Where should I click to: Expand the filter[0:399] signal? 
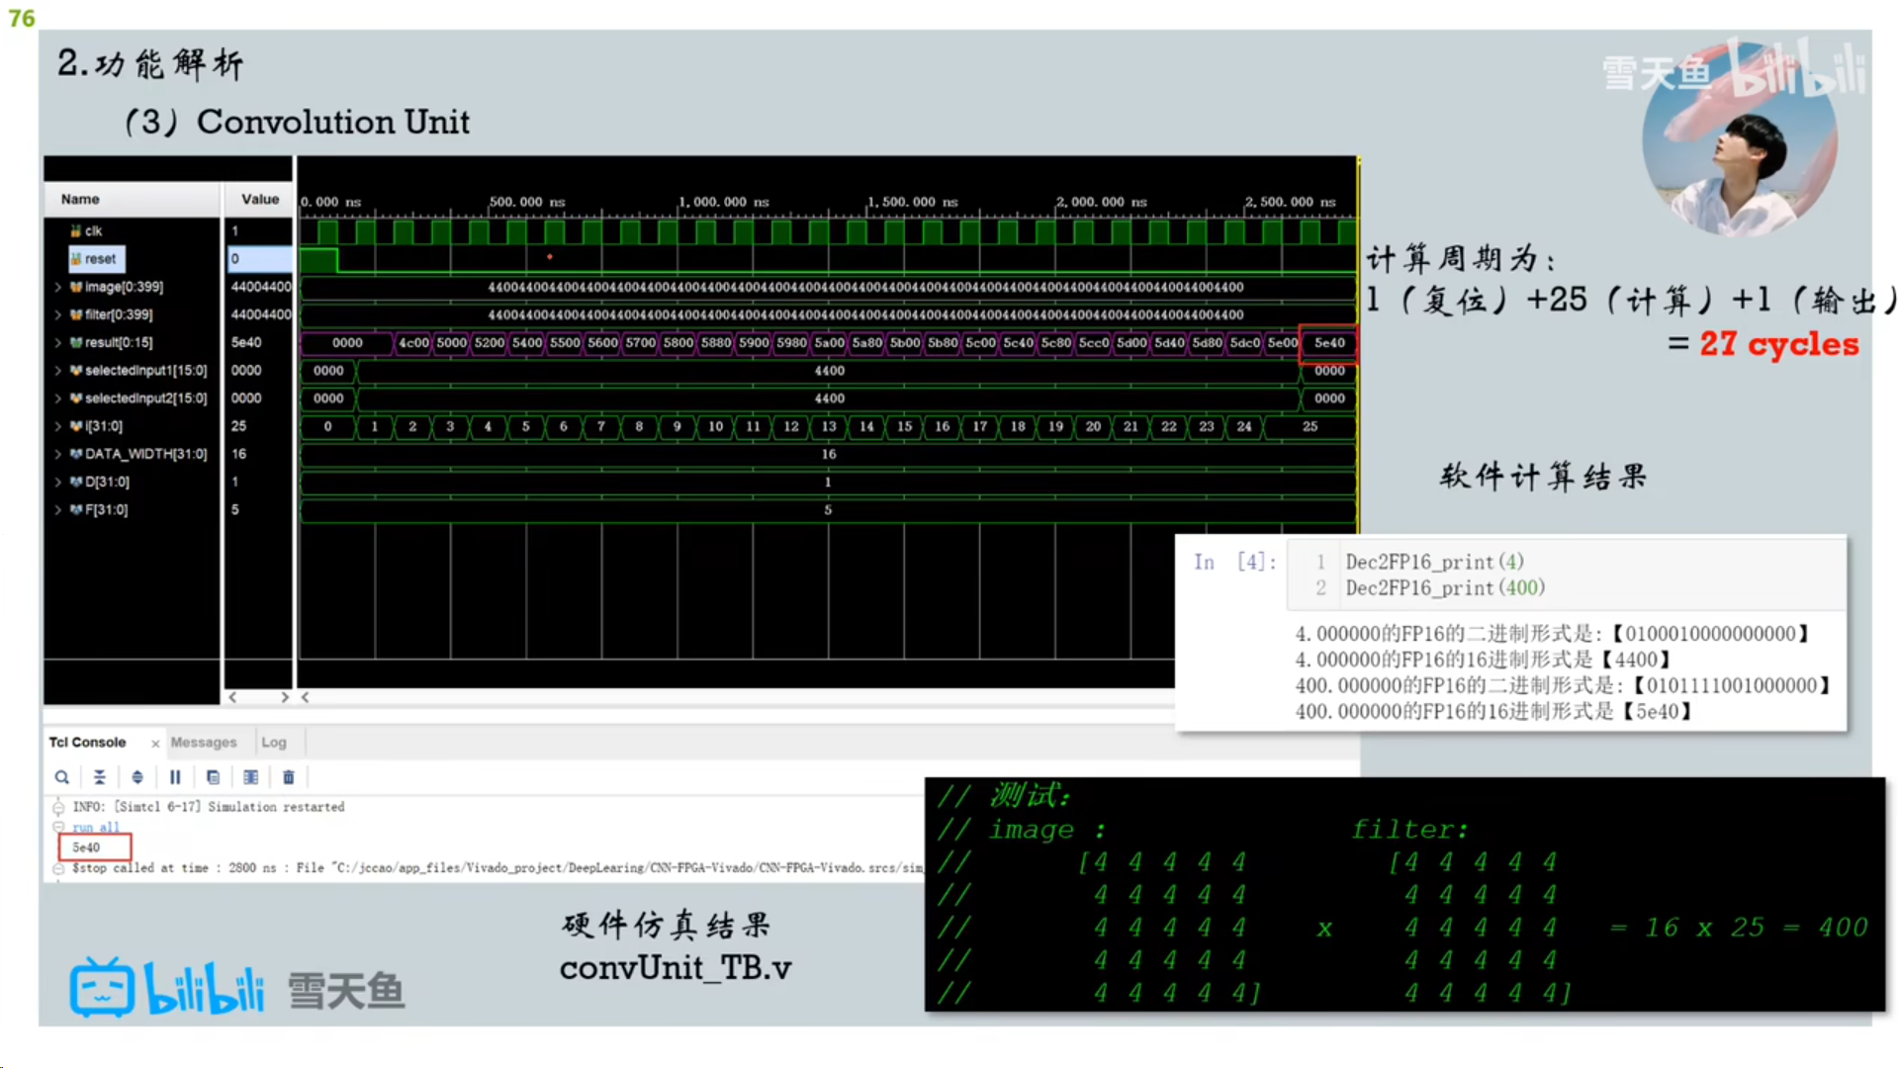[58, 315]
